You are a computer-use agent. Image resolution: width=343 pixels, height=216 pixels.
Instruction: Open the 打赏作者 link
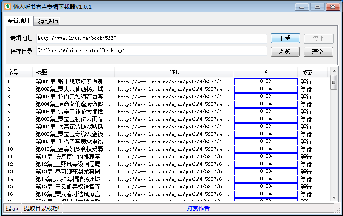(x=198, y=208)
